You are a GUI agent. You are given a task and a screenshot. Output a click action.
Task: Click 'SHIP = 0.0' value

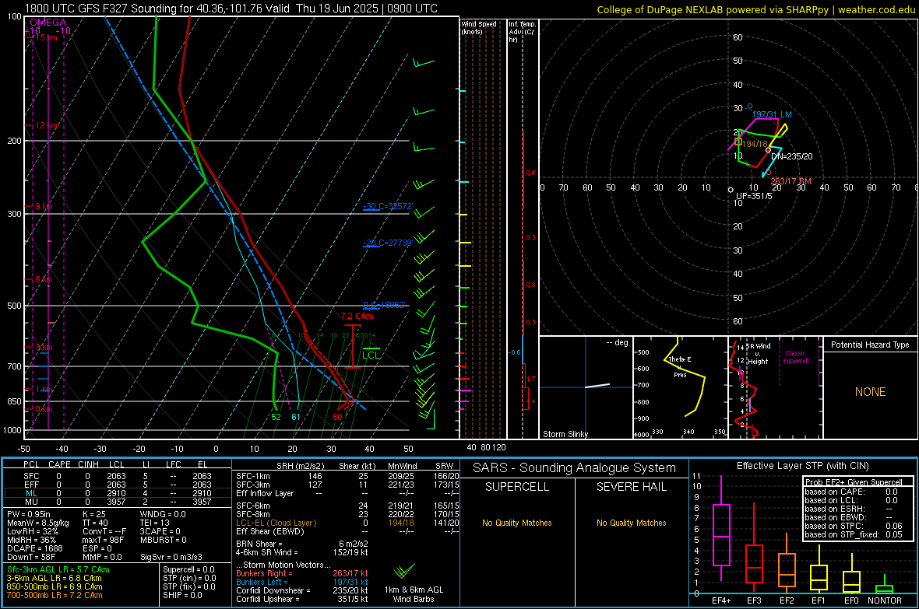coord(182,595)
